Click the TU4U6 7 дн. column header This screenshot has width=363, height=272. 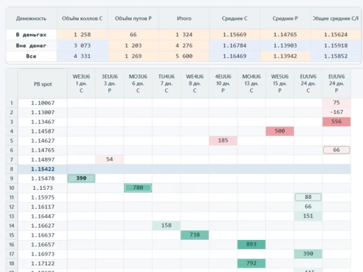tap(166, 83)
